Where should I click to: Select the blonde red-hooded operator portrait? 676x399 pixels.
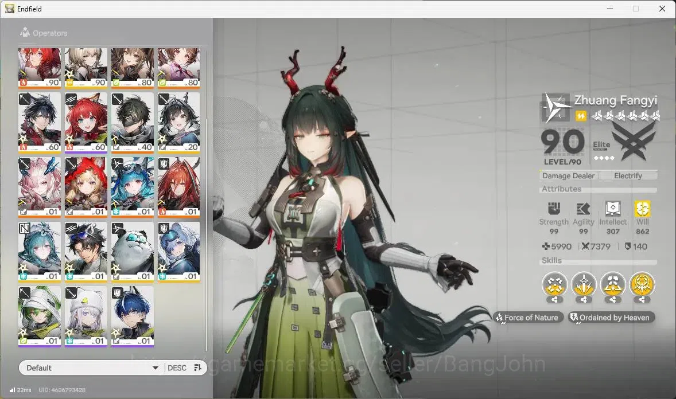[86, 187]
